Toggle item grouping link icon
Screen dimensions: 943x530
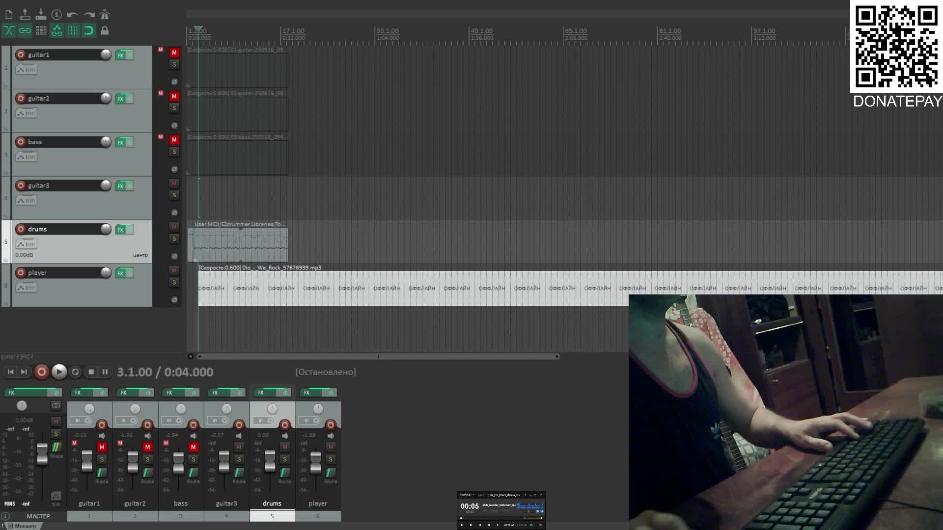(x=25, y=31)
